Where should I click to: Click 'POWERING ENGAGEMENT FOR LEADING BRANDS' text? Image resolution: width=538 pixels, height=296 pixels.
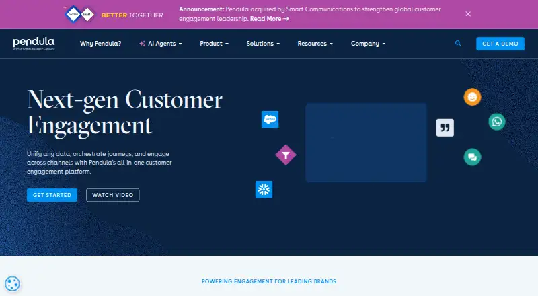(x=269, y=281)
